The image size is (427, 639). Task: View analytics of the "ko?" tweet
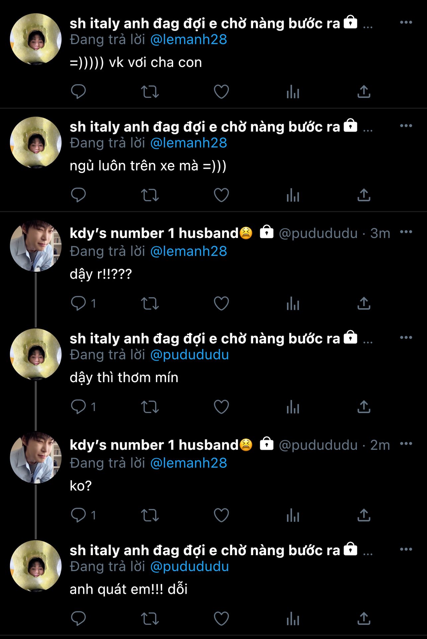click(293, 516)
